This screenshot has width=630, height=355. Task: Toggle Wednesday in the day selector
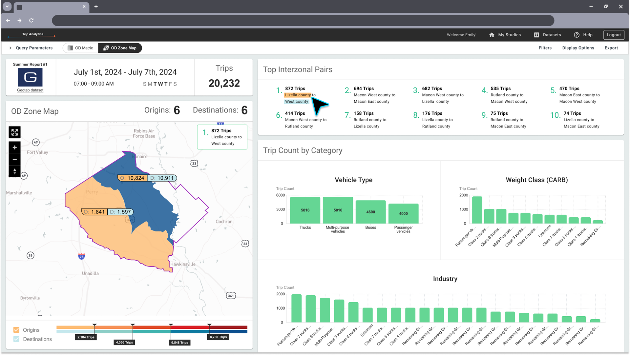[160, 84]
